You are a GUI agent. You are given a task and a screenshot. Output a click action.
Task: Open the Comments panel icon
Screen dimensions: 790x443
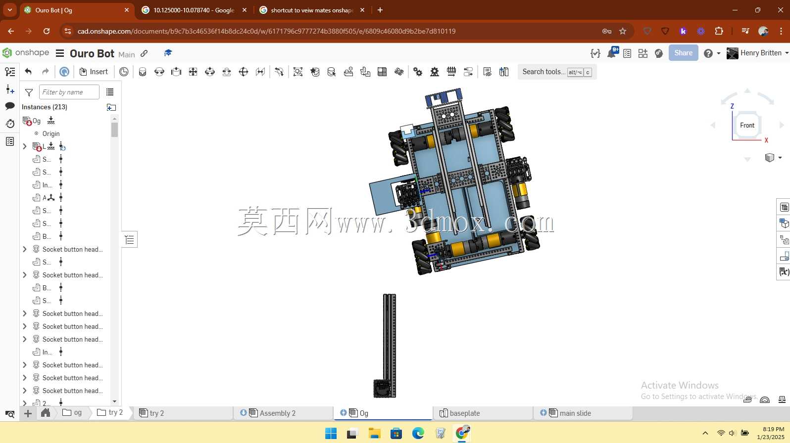(x=10, y=106)
